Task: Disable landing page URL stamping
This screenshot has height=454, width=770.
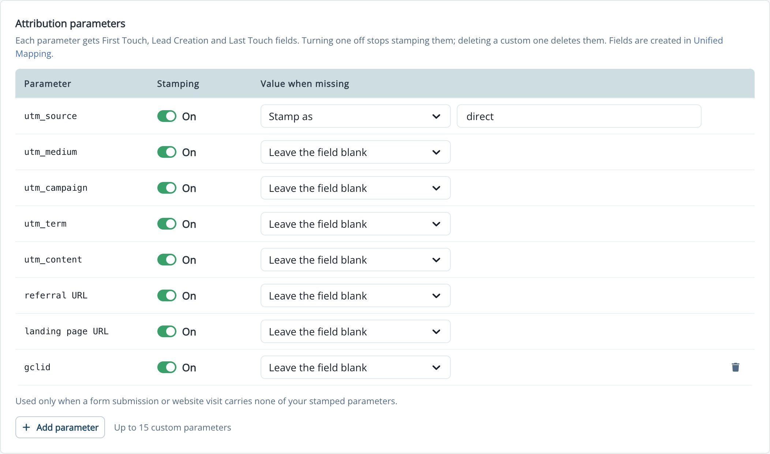Action: [x=167, y=332]
